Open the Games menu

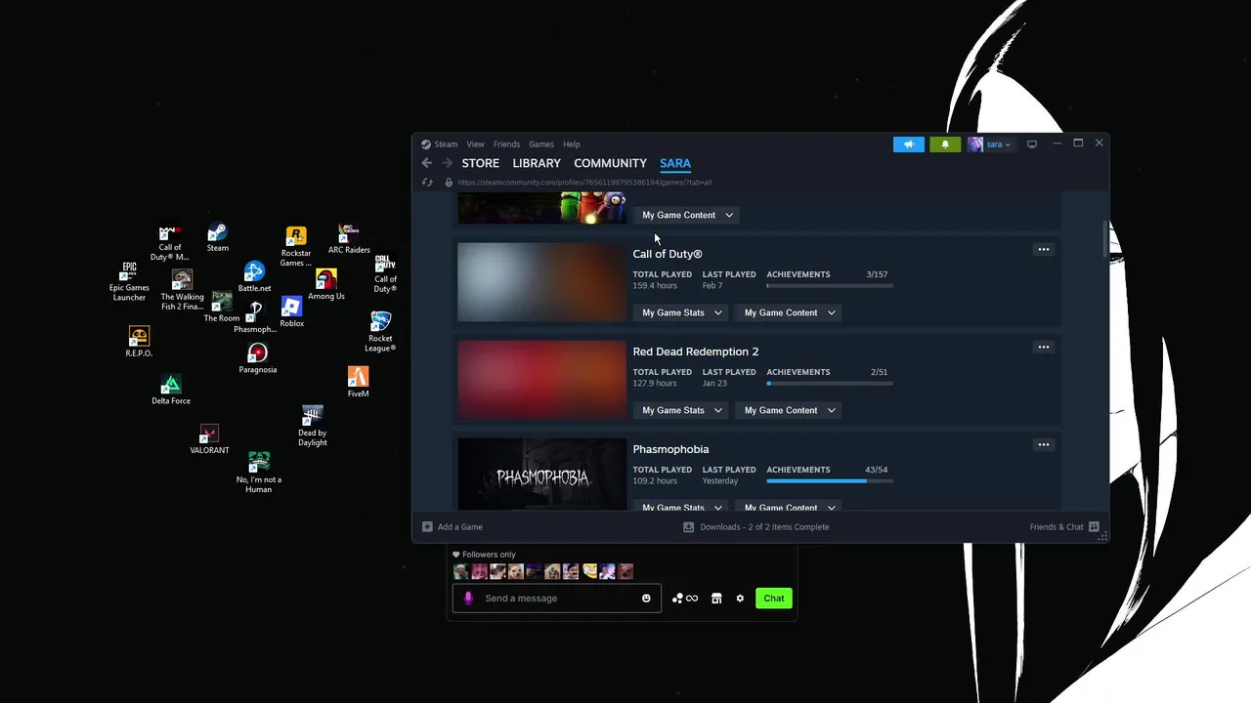pyautogui.click(x=541, y=145)
